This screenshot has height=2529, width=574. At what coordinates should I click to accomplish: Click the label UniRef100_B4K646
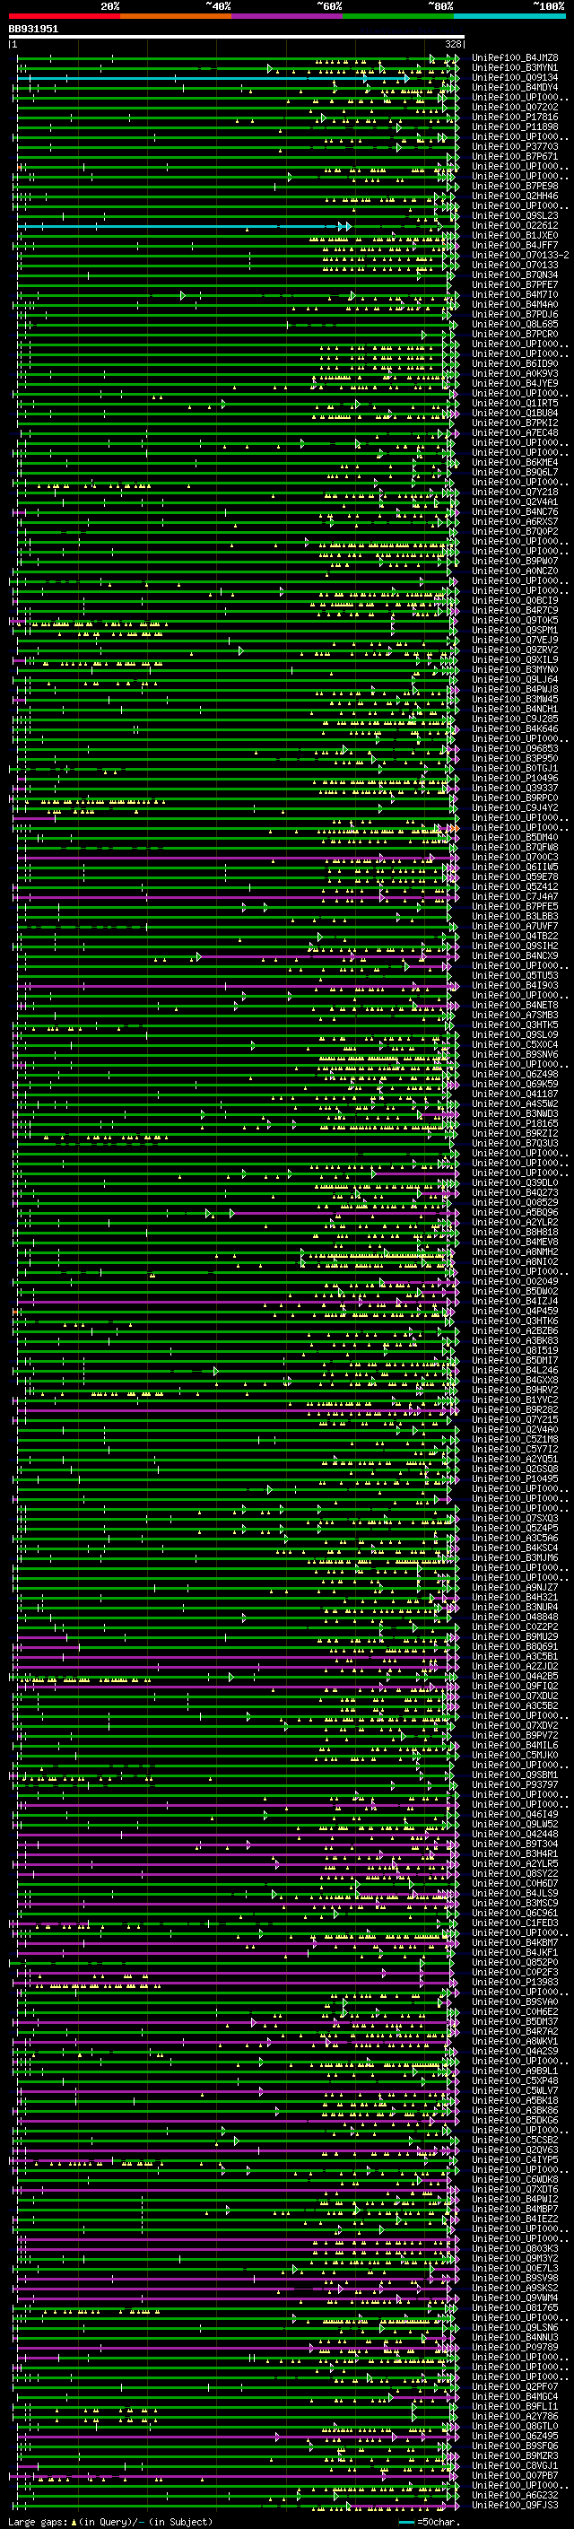point(515,728)
